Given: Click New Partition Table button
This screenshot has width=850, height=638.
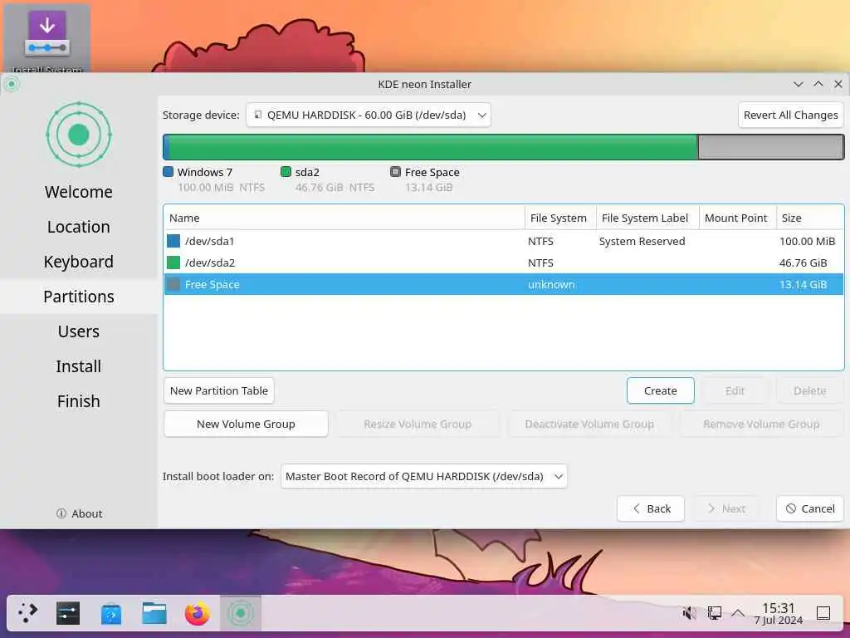Looking at the screenshot, I should [x=219, y=390].
